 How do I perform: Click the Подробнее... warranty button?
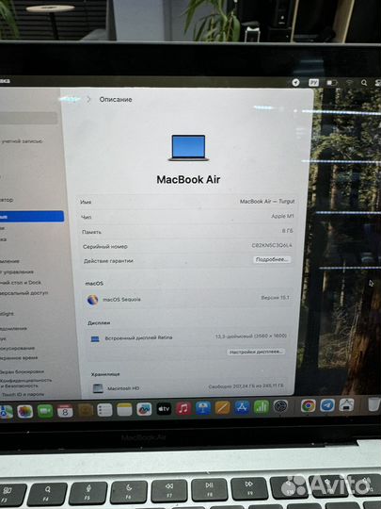click(x=272, y=259)
